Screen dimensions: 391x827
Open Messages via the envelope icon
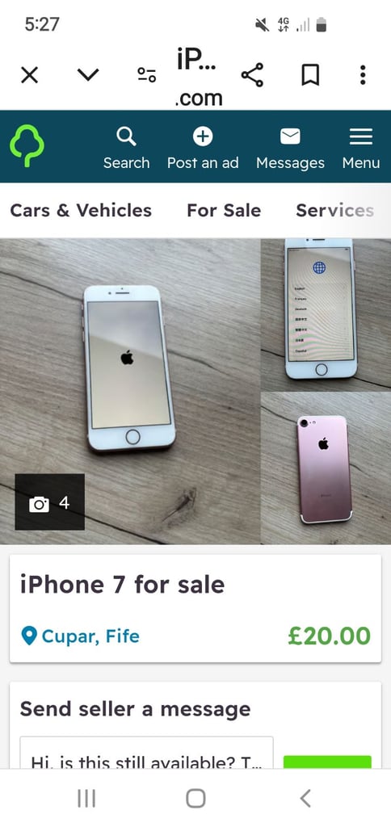point(290,136)
